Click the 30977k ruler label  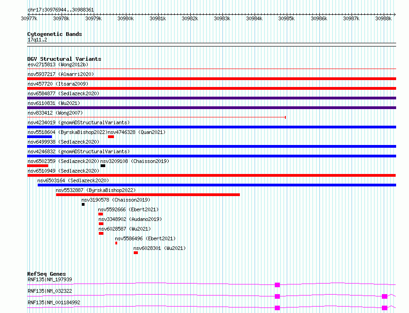pos(29,18)
